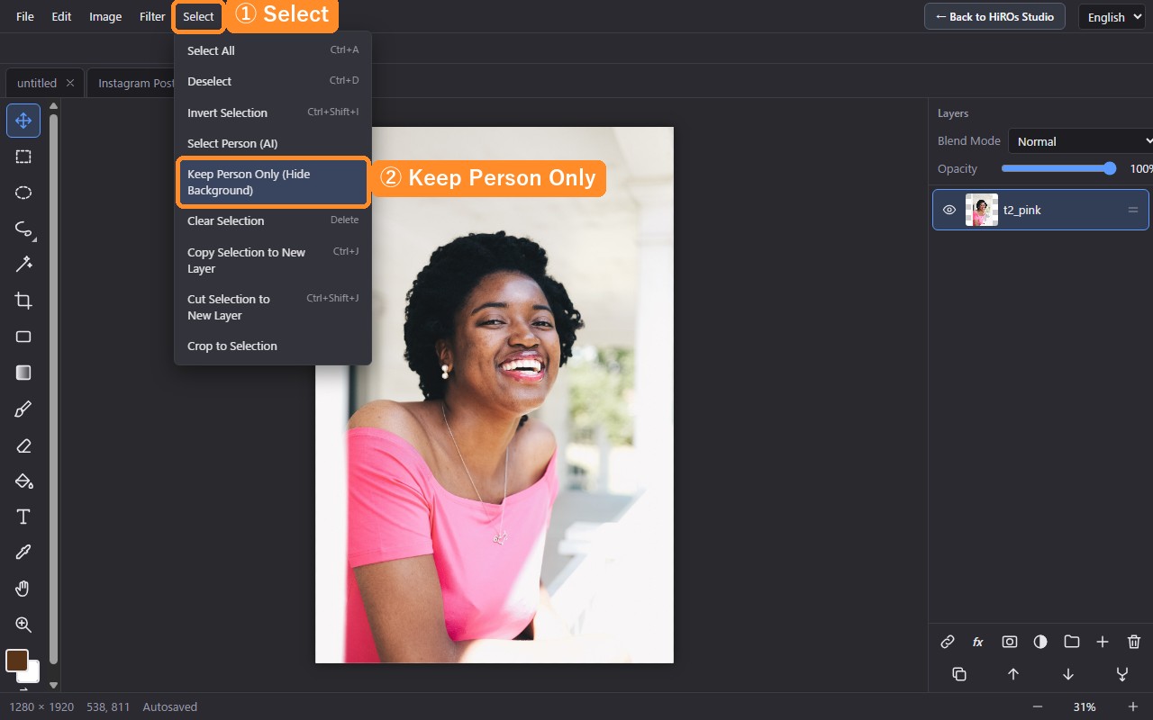The height and width of the screenshot is (720, 1153).
Task: Open the File menu
Action: 25,16
